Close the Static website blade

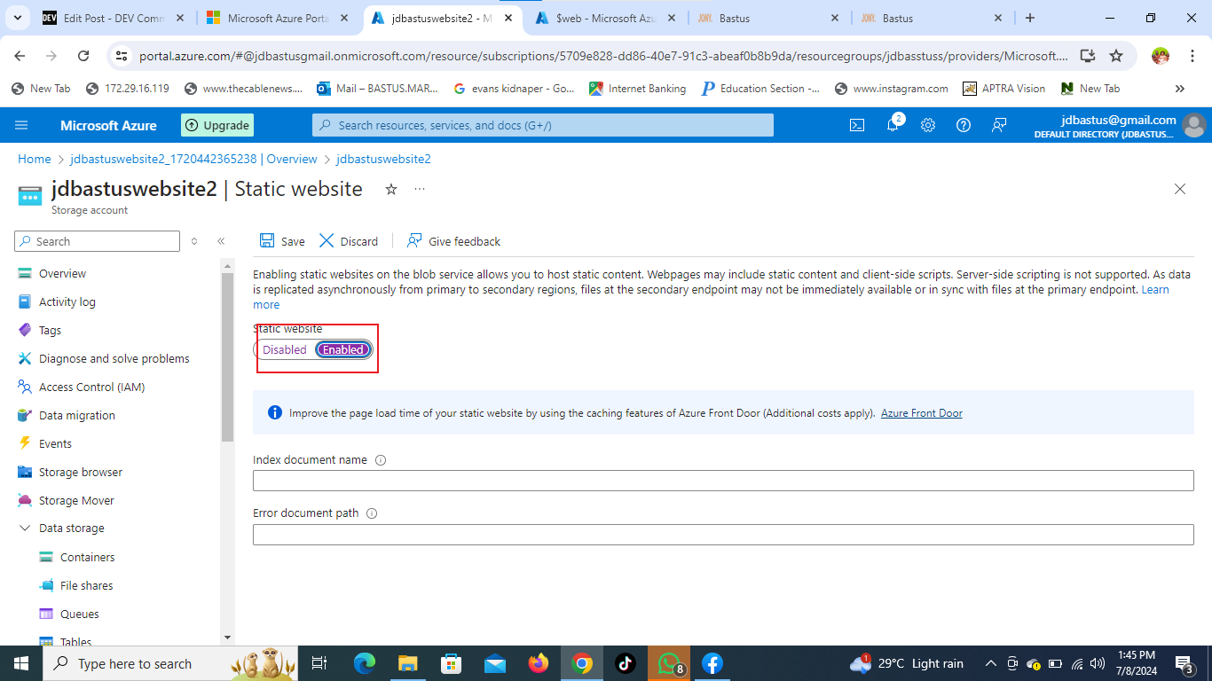[x=1180, y=189]
